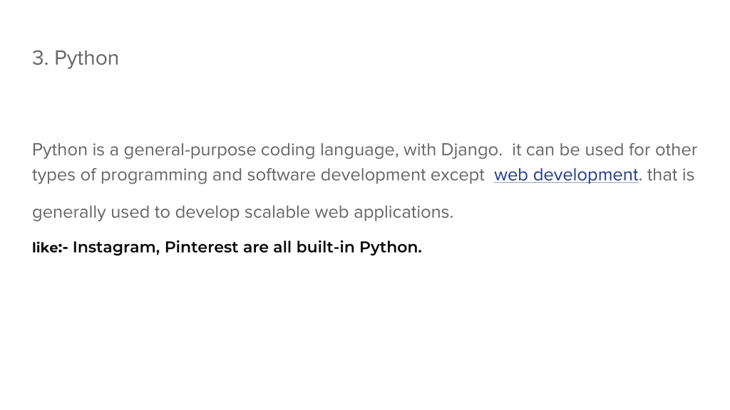
Task: Click "like:-" at the bold line start
Action: [50, 247]
